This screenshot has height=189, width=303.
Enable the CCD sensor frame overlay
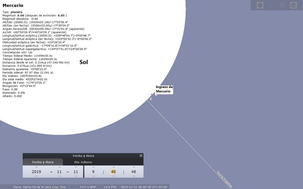pyautogui.click(x=271, y=5)
